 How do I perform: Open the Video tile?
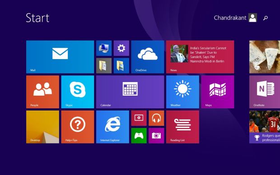point(139,118)
